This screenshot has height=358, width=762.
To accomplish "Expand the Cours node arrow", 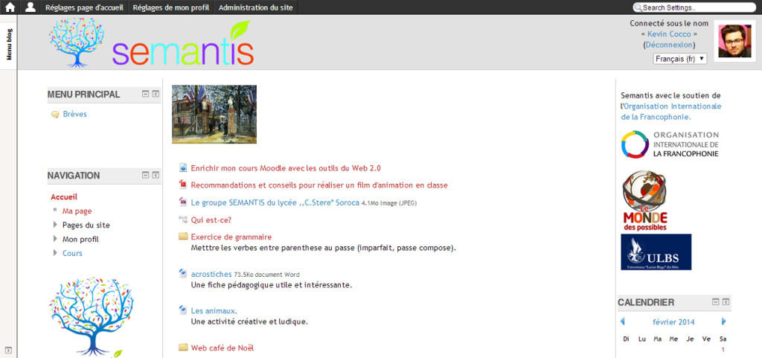I will (55, 253).
